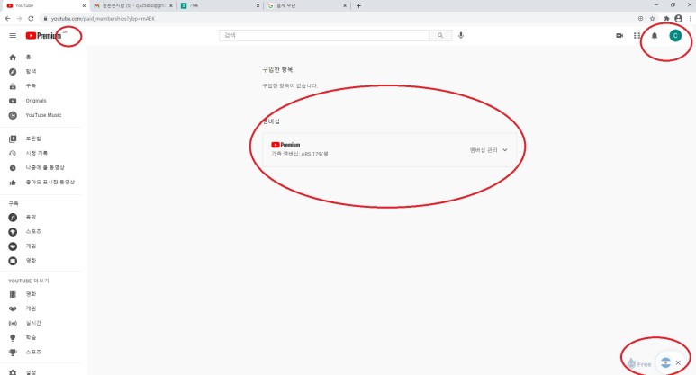Image resolution: width=696 pixels, height=375 pixels.
Task: Close the Gmail tab
Action: [x=171, y=5]
